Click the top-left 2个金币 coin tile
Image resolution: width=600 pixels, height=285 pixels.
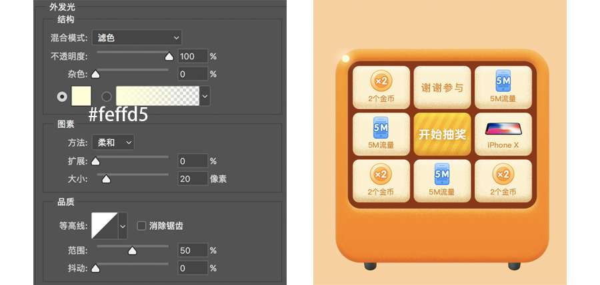[x=381, y=87]
